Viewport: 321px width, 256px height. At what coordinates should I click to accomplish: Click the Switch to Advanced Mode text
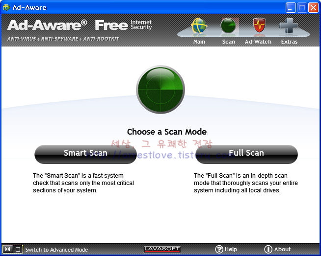[56, 250]
